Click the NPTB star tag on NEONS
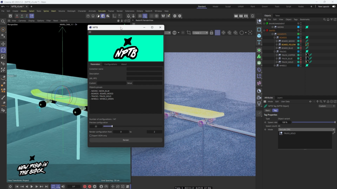Viewport: 337px width, 189px height. tap(307, 27)
